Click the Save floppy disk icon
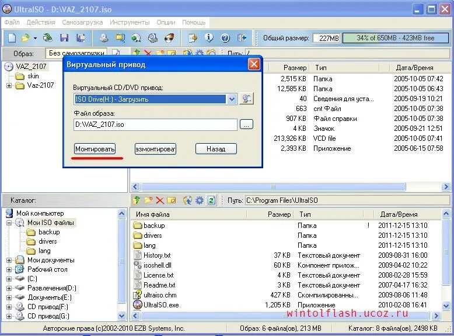 coord(64,37)
